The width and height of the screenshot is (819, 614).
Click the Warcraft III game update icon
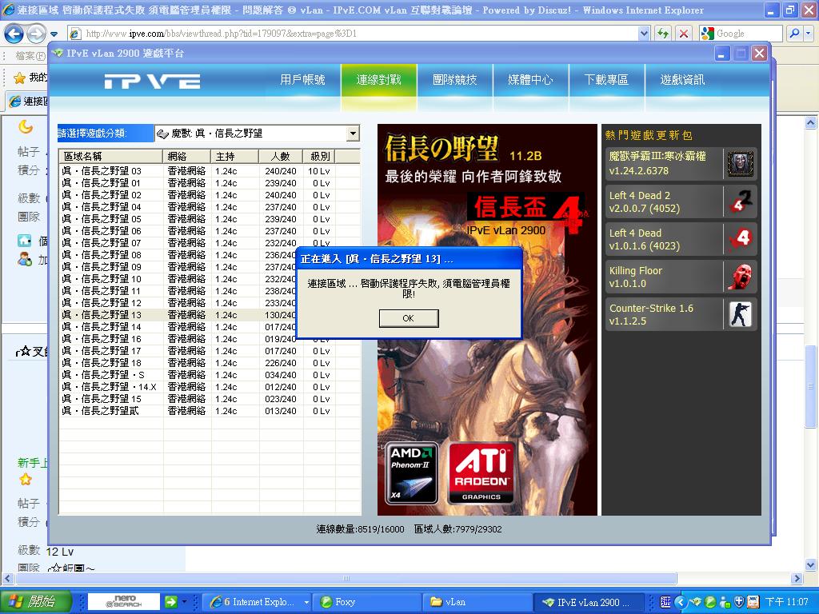coord(740,164)
